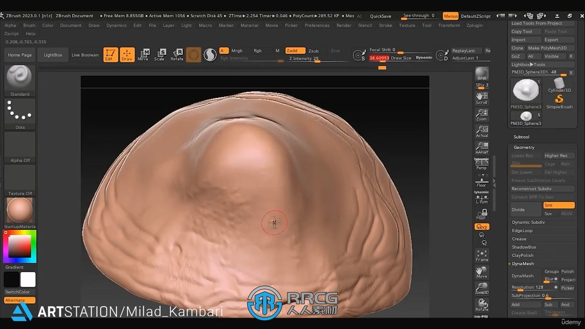The width and height of the screenshot is (585, 329).
Task: Select the white secondary color swatch
Action: point(28,279)
